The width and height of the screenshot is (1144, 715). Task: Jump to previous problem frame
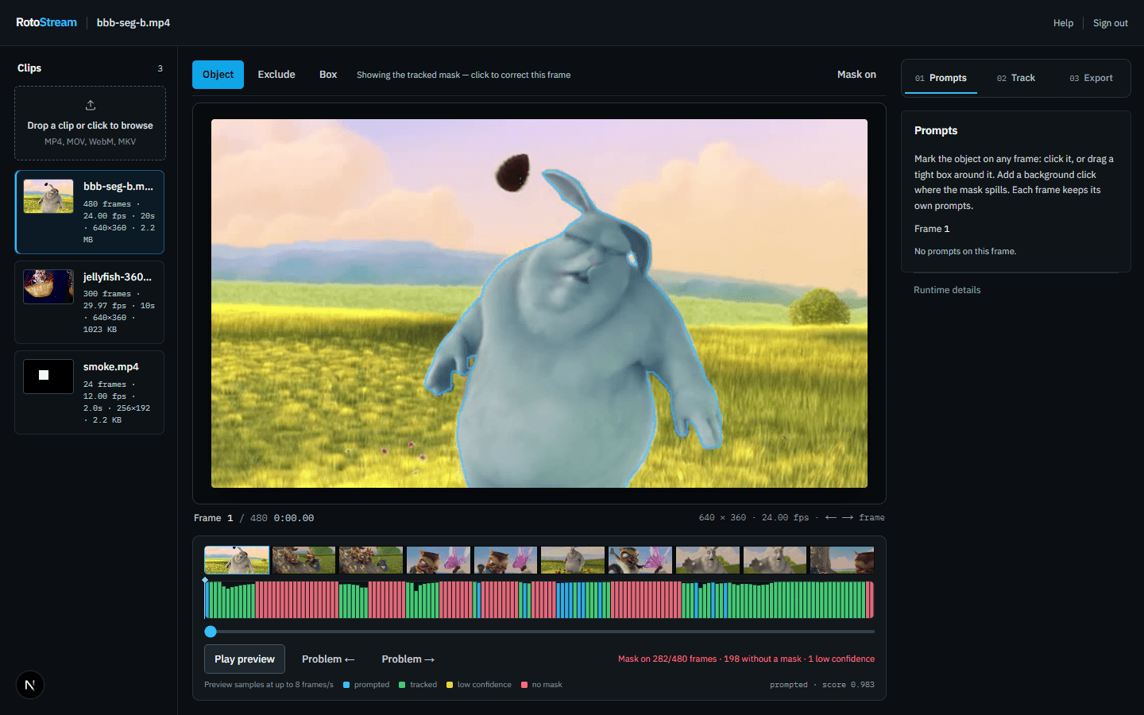(328, 659)
